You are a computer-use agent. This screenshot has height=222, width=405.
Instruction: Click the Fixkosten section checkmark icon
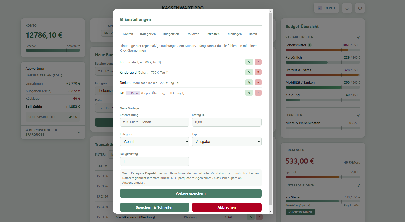tap(358, 115)
